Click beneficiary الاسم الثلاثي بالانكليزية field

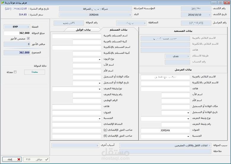pos(165,44)
